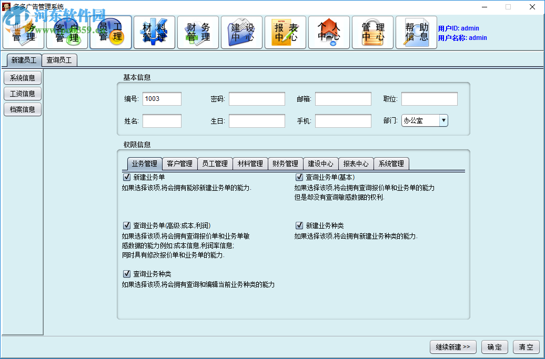
Task: Open the 财务管理 toolbar icon
Action: click(198, 32)
